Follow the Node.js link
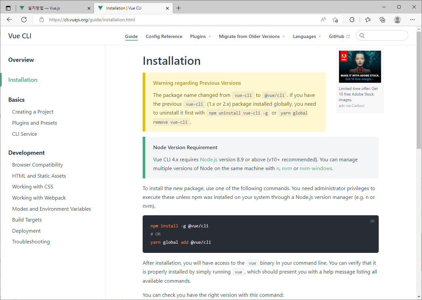The width and height of the screenshot is (422, 300). tap(209, 160)
